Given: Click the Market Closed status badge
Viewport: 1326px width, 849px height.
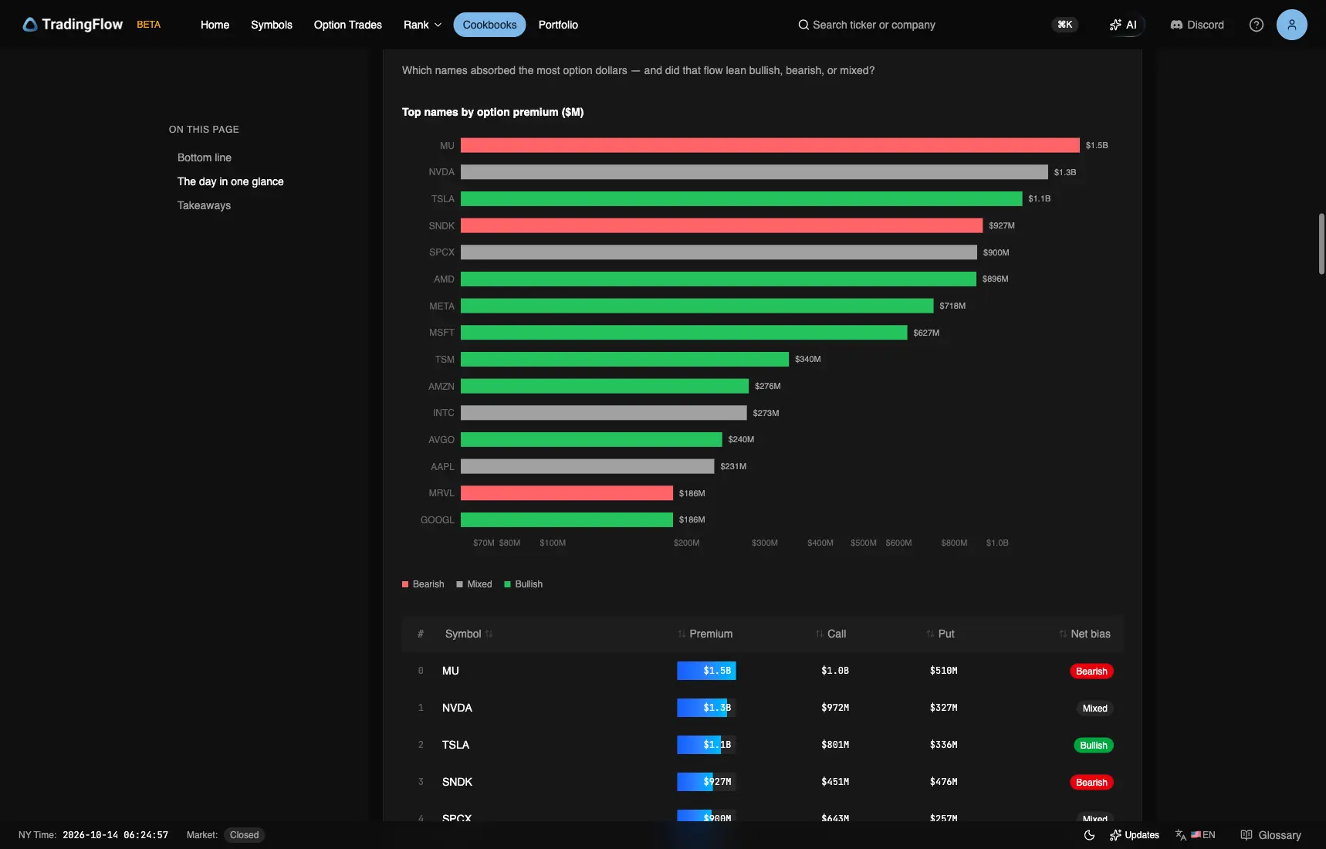Looking at the screenshot, I should 244,835.
